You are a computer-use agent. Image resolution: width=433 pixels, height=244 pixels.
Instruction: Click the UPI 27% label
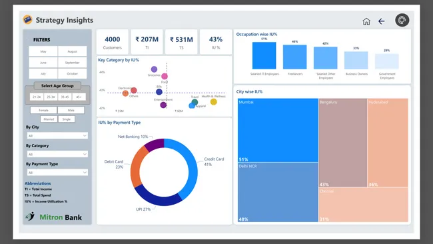coord(143,209)
